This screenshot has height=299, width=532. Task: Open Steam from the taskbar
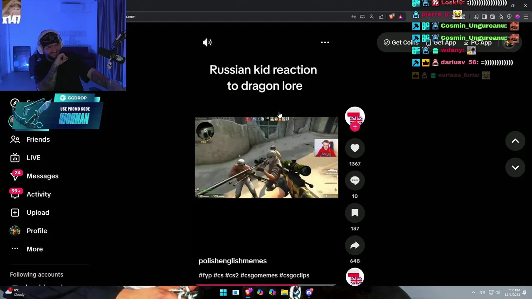[296, 292]
